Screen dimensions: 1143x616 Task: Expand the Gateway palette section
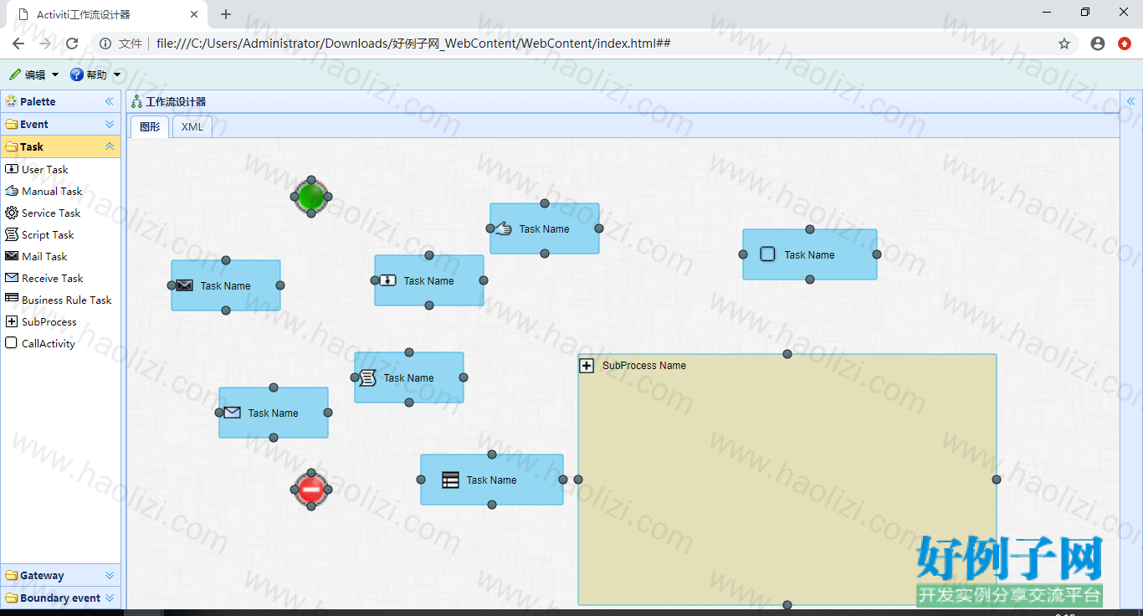[110, 575]
